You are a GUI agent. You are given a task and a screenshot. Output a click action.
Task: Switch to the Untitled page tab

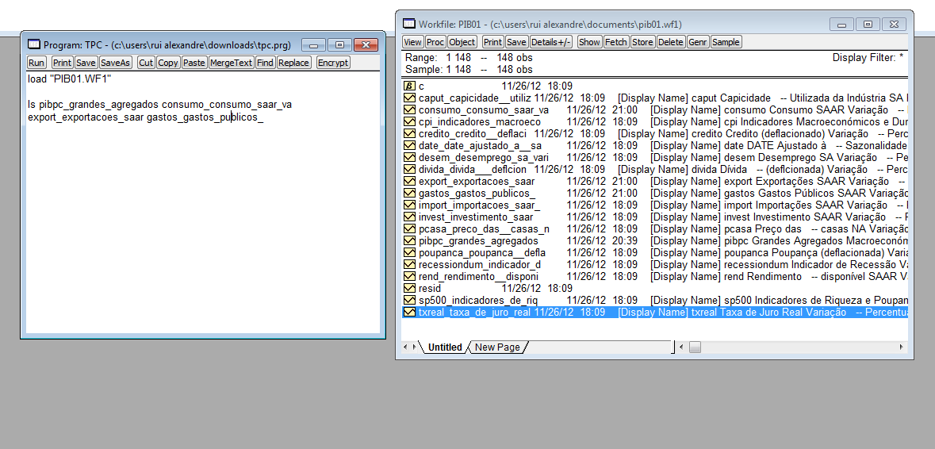click(445, 347)
